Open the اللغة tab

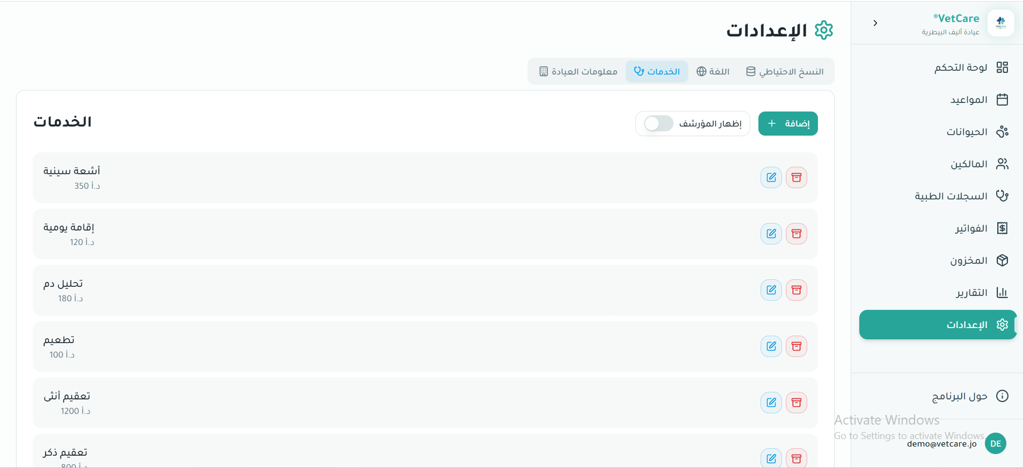713,71
